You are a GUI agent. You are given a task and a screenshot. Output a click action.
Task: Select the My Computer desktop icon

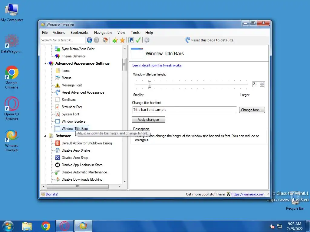[12, 13]
